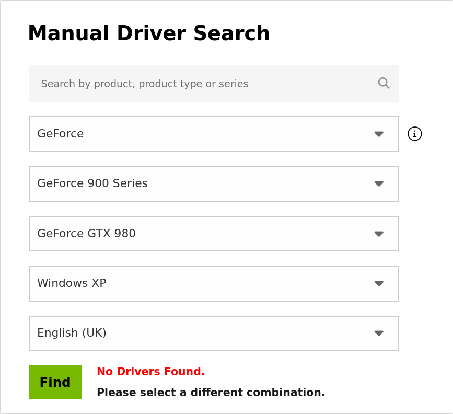Click the info icon beside the GeForce dropdown
453x414 pixels.
click(x=414, y=134)
